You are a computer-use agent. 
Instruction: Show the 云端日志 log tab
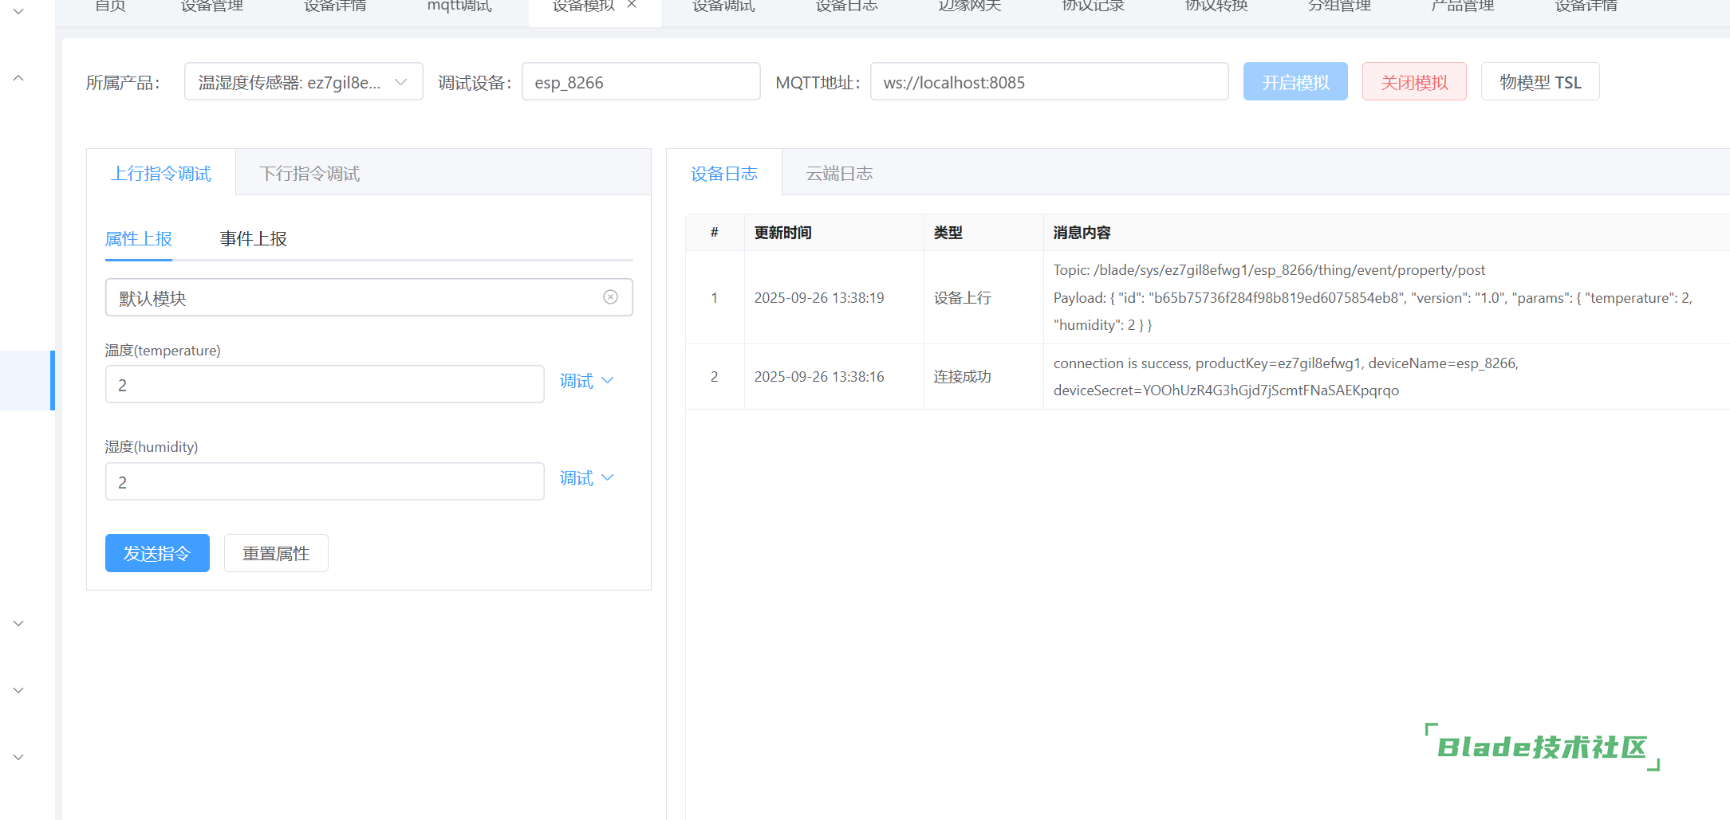839,173
